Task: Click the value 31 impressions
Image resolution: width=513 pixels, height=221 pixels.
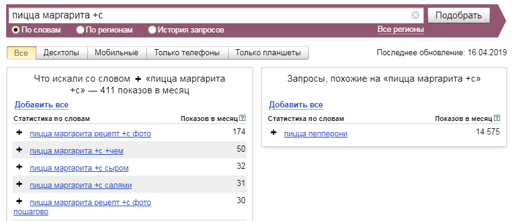Action: (x=241, y=183)
